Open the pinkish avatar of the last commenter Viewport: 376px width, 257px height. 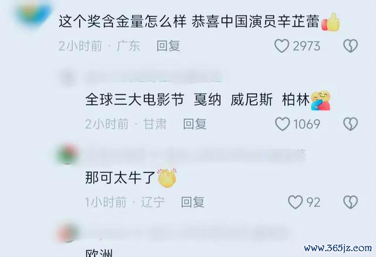coord(68,232)
